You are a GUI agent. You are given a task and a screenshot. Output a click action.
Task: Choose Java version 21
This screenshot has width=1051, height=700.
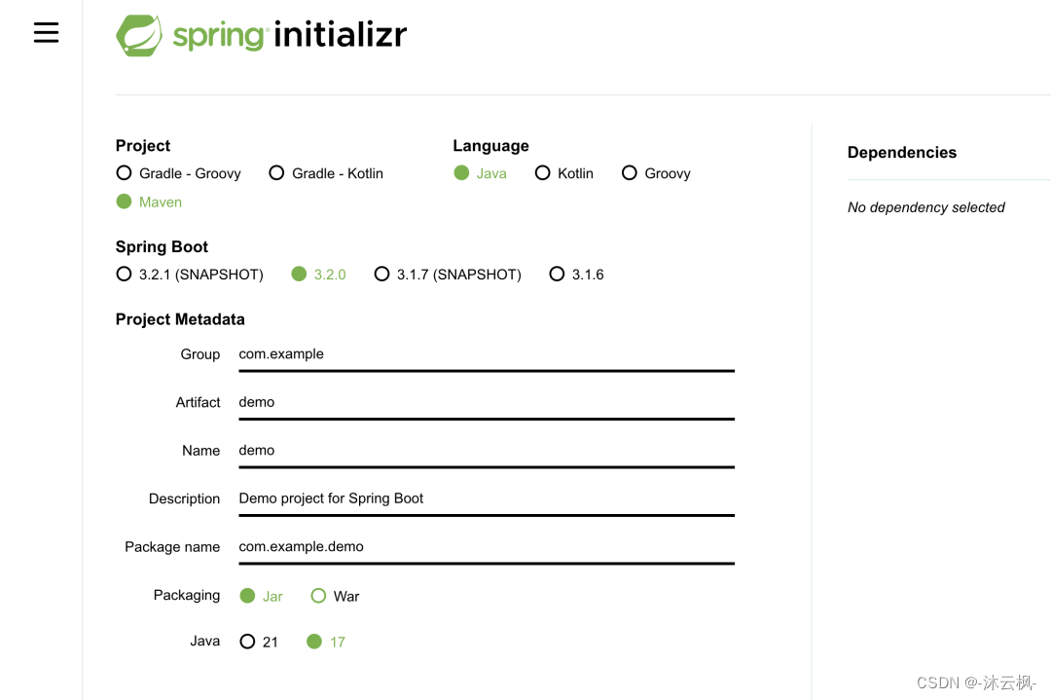point(259,642)
